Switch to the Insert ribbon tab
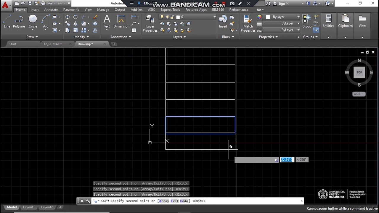Image resolution: width=379 pixels, height=213 pixels. (x=34, y=10)
